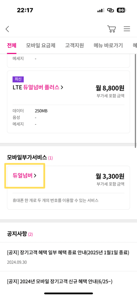The height and width of the screenshot is (297, 137).
Task: Tap the chevron next to 듀얼넘버
Action: 35,176
